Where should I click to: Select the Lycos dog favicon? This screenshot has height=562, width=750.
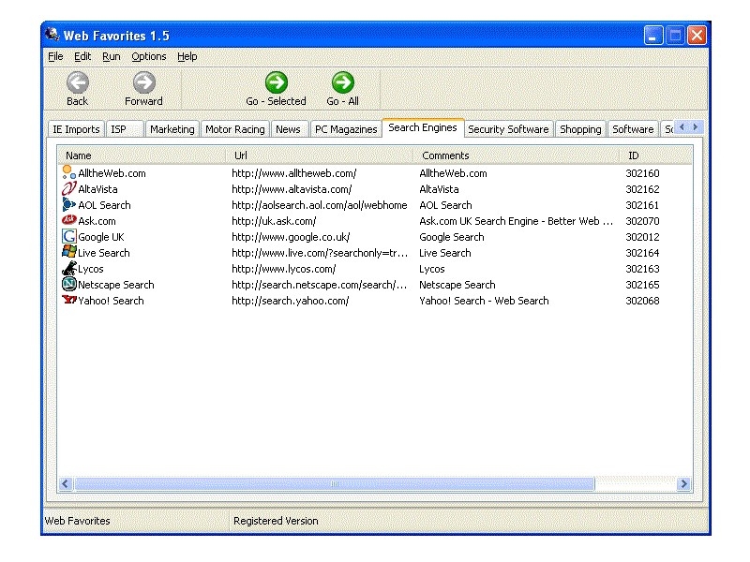pos(68,268)
